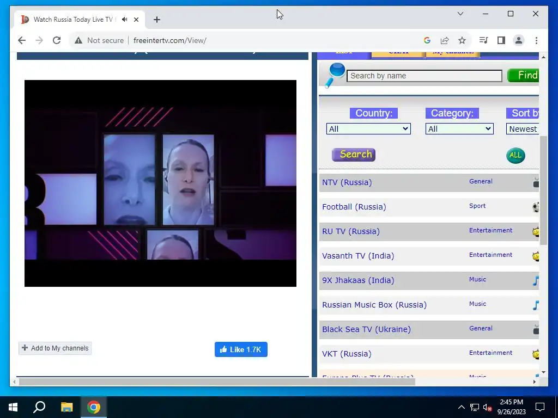Click Entertainment category of Vasanth TV row
Viewport: 558px width, 418px height.
point(490,255)
